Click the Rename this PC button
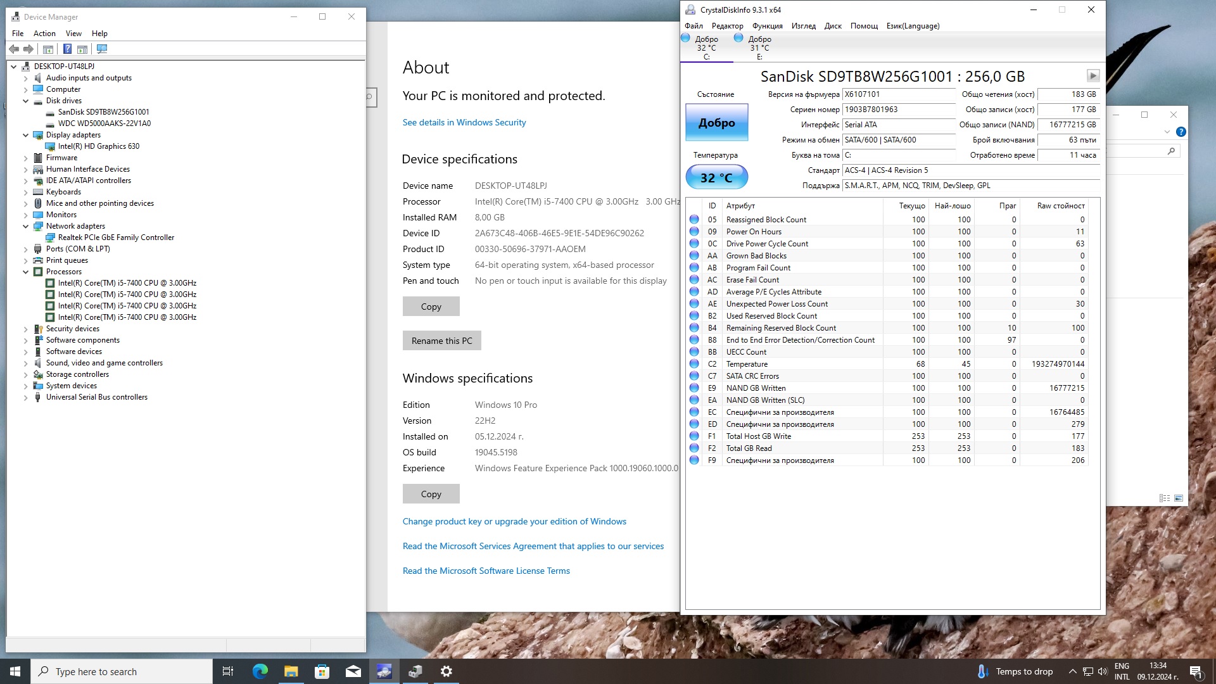Image resolution: width=1216 pixels, height=684 pixels. pyautogui.click(x=441, y=341)
